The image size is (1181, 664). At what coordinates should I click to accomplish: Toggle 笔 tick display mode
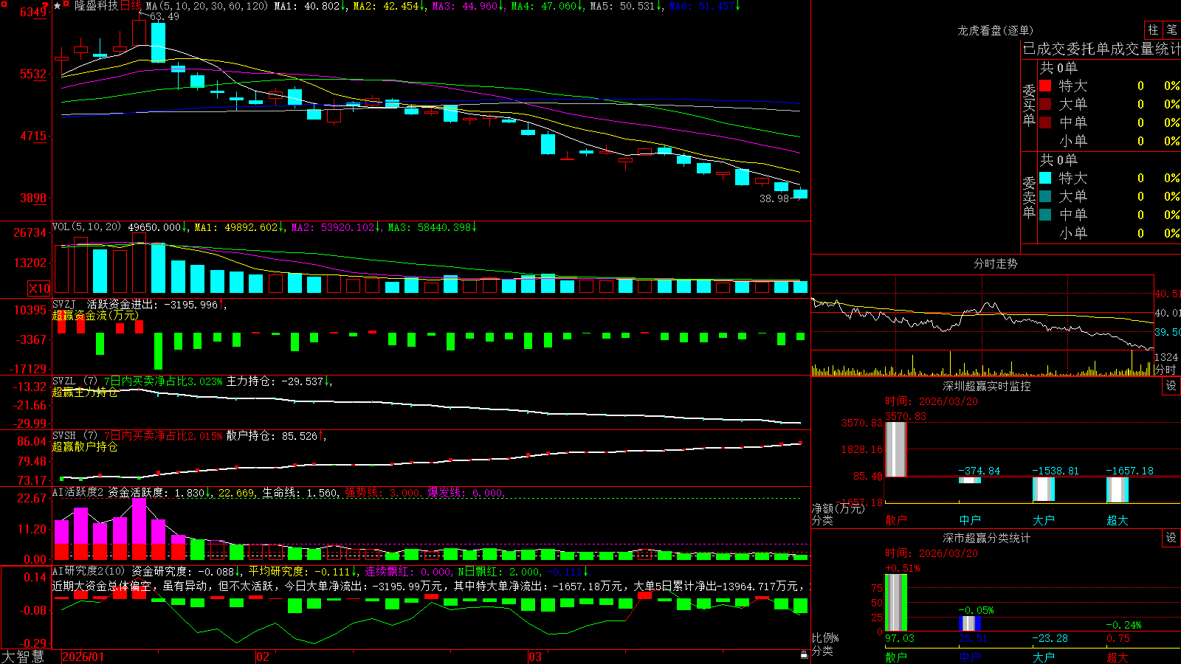point(1171,30)
